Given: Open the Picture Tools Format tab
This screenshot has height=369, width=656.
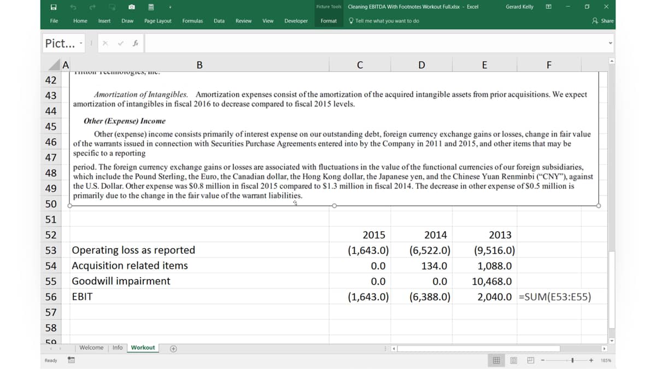Looking at the screenshot, I should [x=329, y=21].
